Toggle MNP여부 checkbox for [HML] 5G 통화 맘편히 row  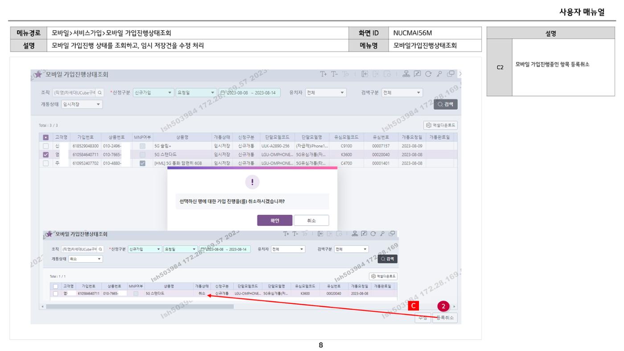[143, 163]
